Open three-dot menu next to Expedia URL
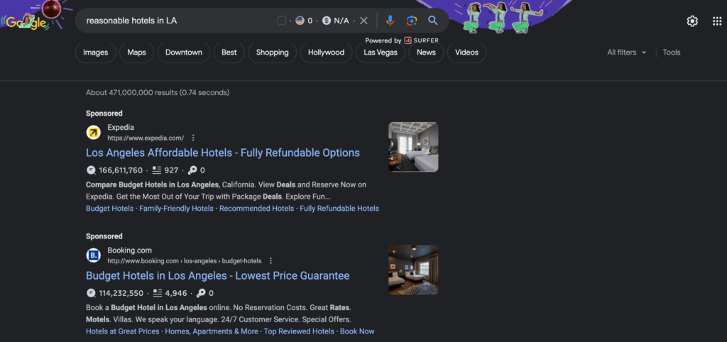Image resolution: width=727 pixels, height=342 pixels. click(193, 138)
